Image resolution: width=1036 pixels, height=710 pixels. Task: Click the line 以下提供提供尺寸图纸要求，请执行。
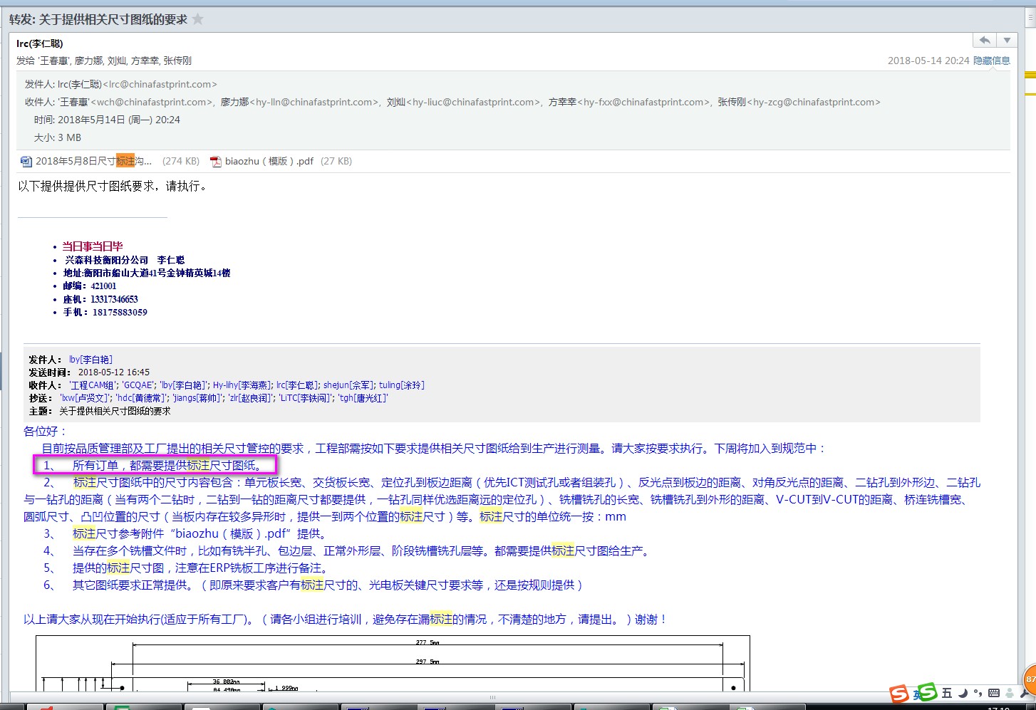tap(114, 186)
